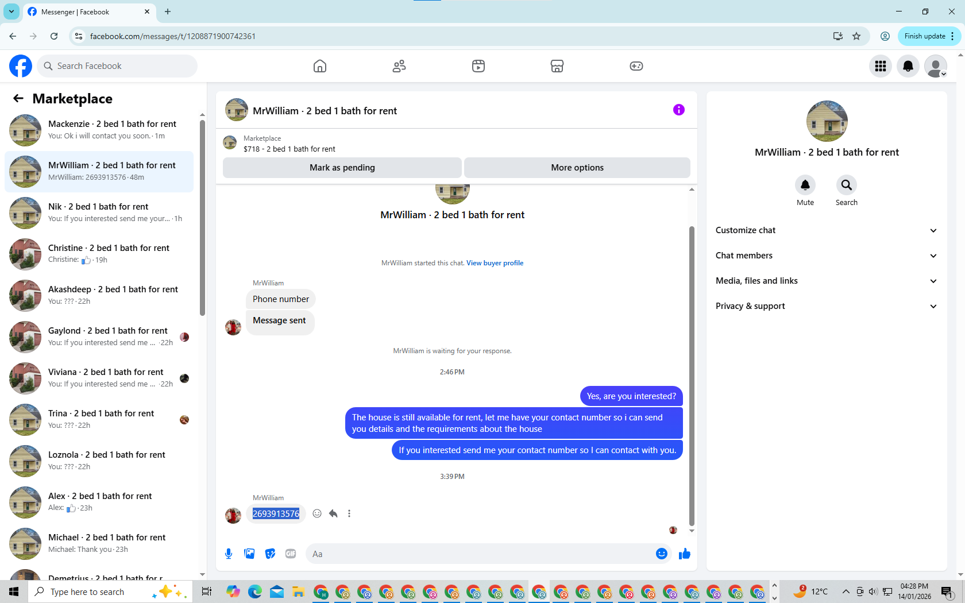Open the Windows notification center icon

click(948, 592)
